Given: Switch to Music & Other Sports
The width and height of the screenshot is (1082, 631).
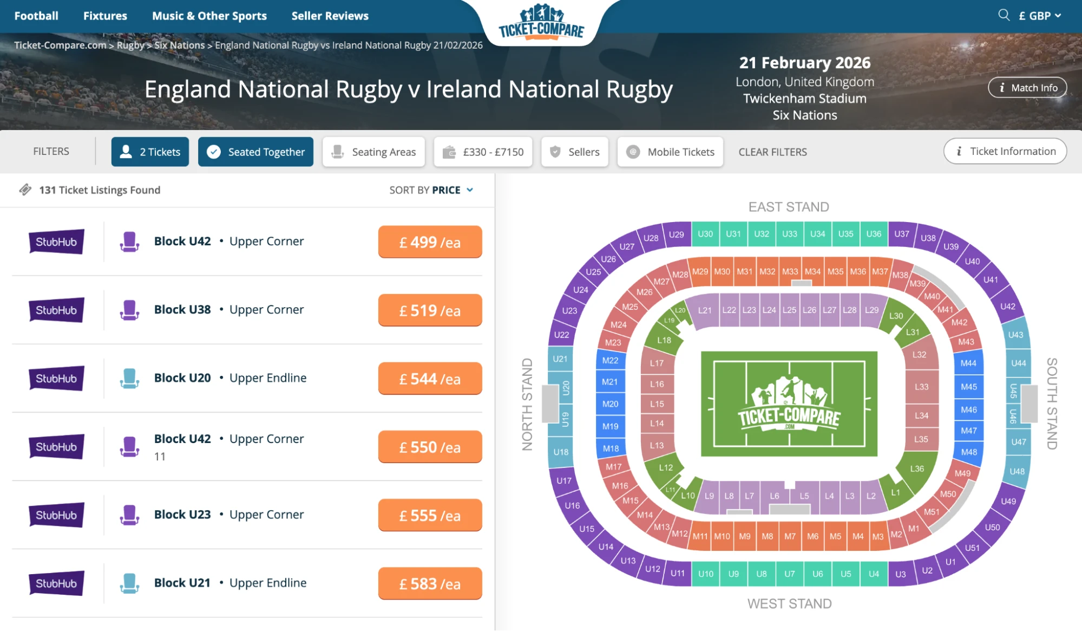Looking at the screenshot, I should coord(209,16).
